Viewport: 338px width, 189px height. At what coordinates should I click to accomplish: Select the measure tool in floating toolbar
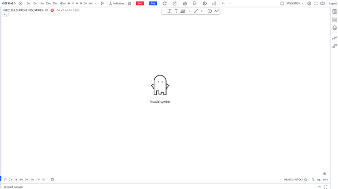[169, 11]
